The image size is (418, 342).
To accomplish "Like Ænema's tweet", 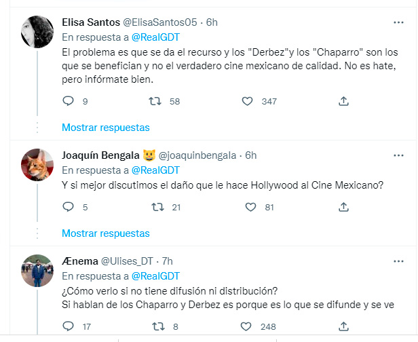I will tap(248, 326).
